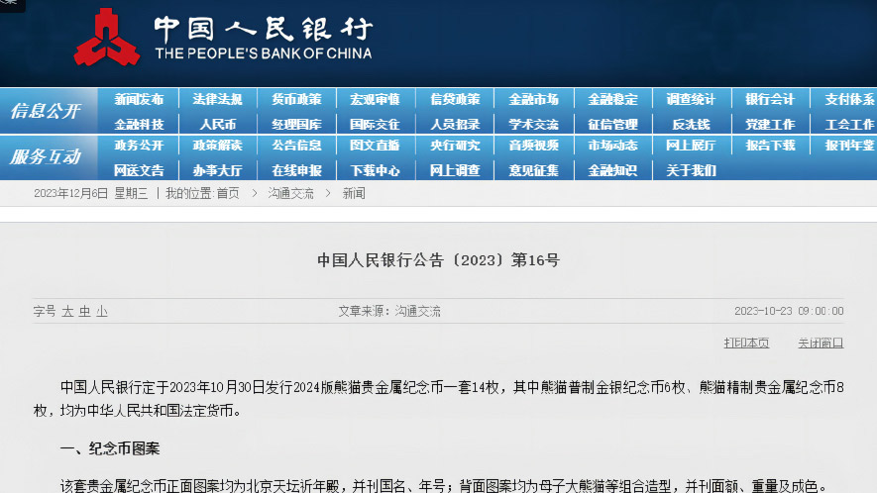Image resolution: width=877 pixels, height=493 pixels.
Task: Go to 意见征集 page
Action: (533, 170)
